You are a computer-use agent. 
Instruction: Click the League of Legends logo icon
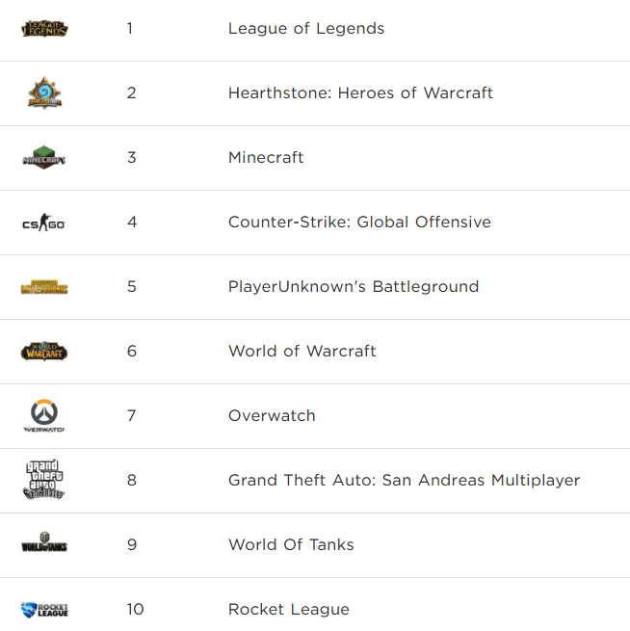tap(44, 29)
